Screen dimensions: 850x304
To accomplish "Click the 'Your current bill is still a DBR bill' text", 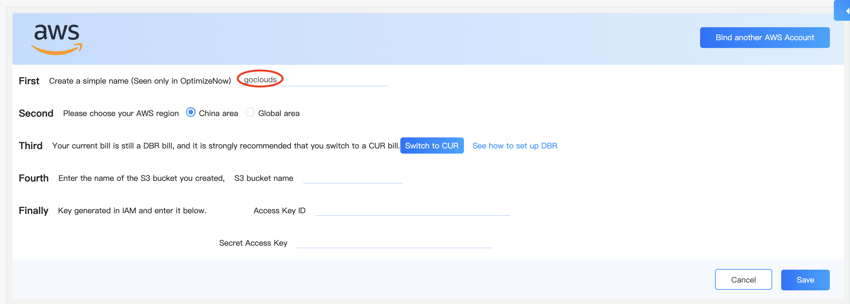I will coord(226,146).
